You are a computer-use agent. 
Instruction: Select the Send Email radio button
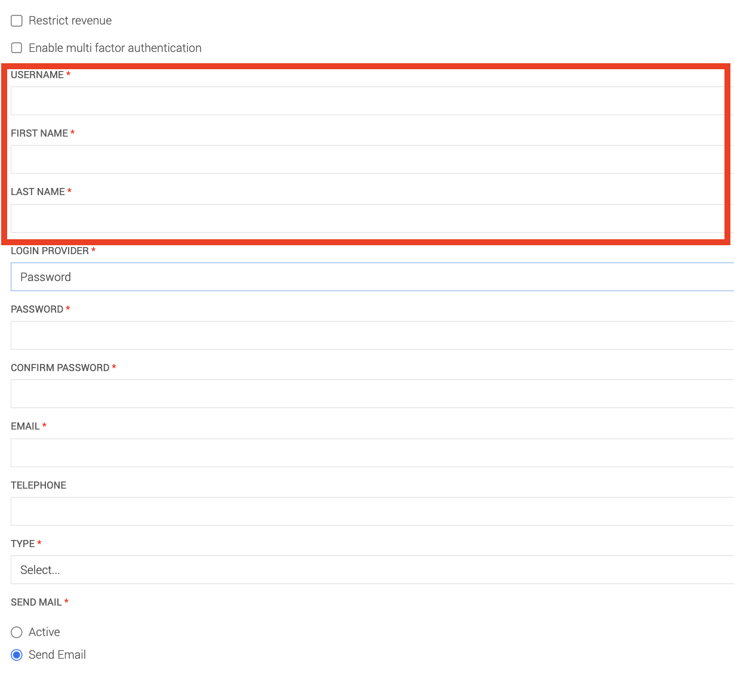click(x=17, y=655)
